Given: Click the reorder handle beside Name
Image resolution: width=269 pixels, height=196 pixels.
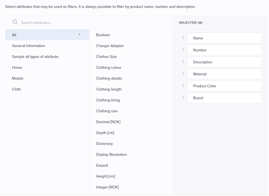Looking at the screenshot, I should tap(183, 38).
